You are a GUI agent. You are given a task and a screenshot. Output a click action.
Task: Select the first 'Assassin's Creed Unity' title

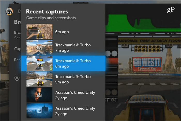coord(75,92)
